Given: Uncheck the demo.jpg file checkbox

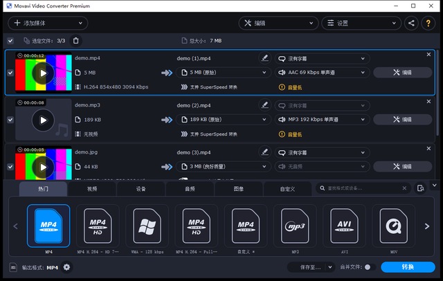Looking at the screenshot, I should click(x=10, y=167).
